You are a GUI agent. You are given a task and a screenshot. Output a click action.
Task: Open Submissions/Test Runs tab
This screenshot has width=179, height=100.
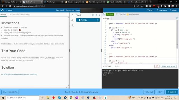(20, 15)
